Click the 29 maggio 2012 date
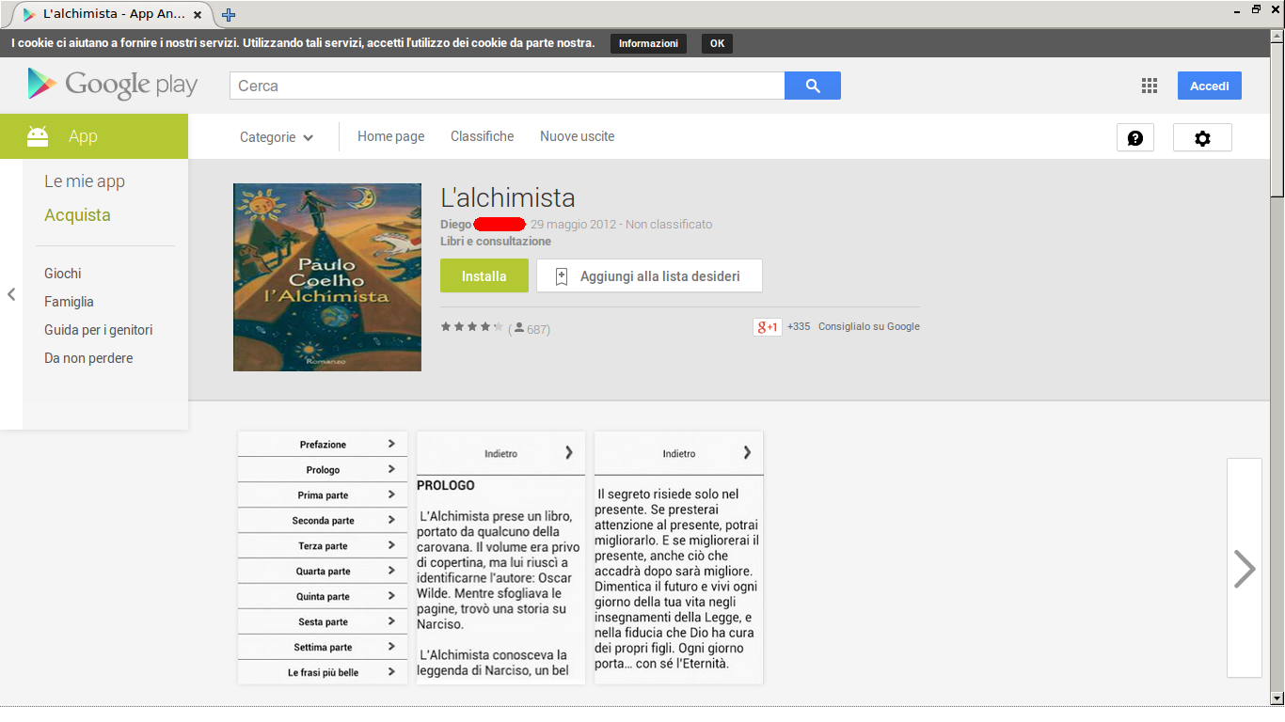This screenshot has height=722, width=1285. pyautogui.click(x=573, y=225)
